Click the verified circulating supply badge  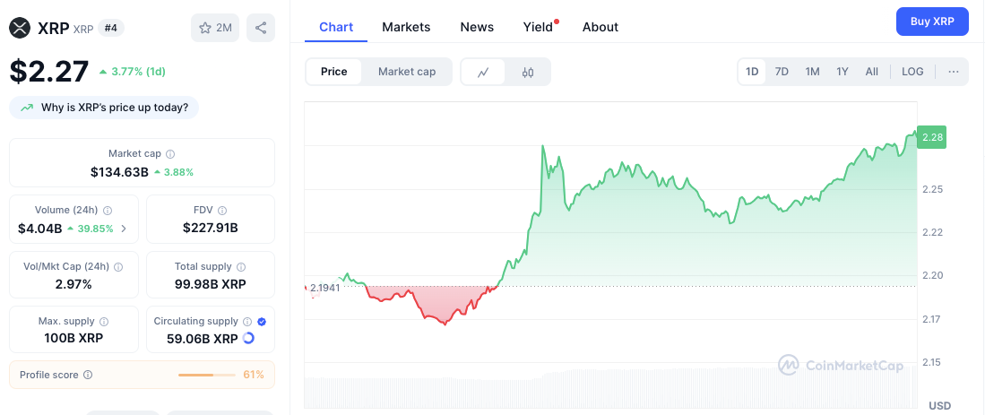click(262, 322)
